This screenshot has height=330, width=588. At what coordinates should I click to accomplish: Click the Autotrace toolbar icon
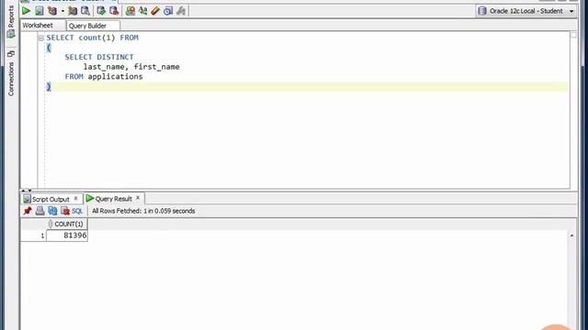pos(73,11)
